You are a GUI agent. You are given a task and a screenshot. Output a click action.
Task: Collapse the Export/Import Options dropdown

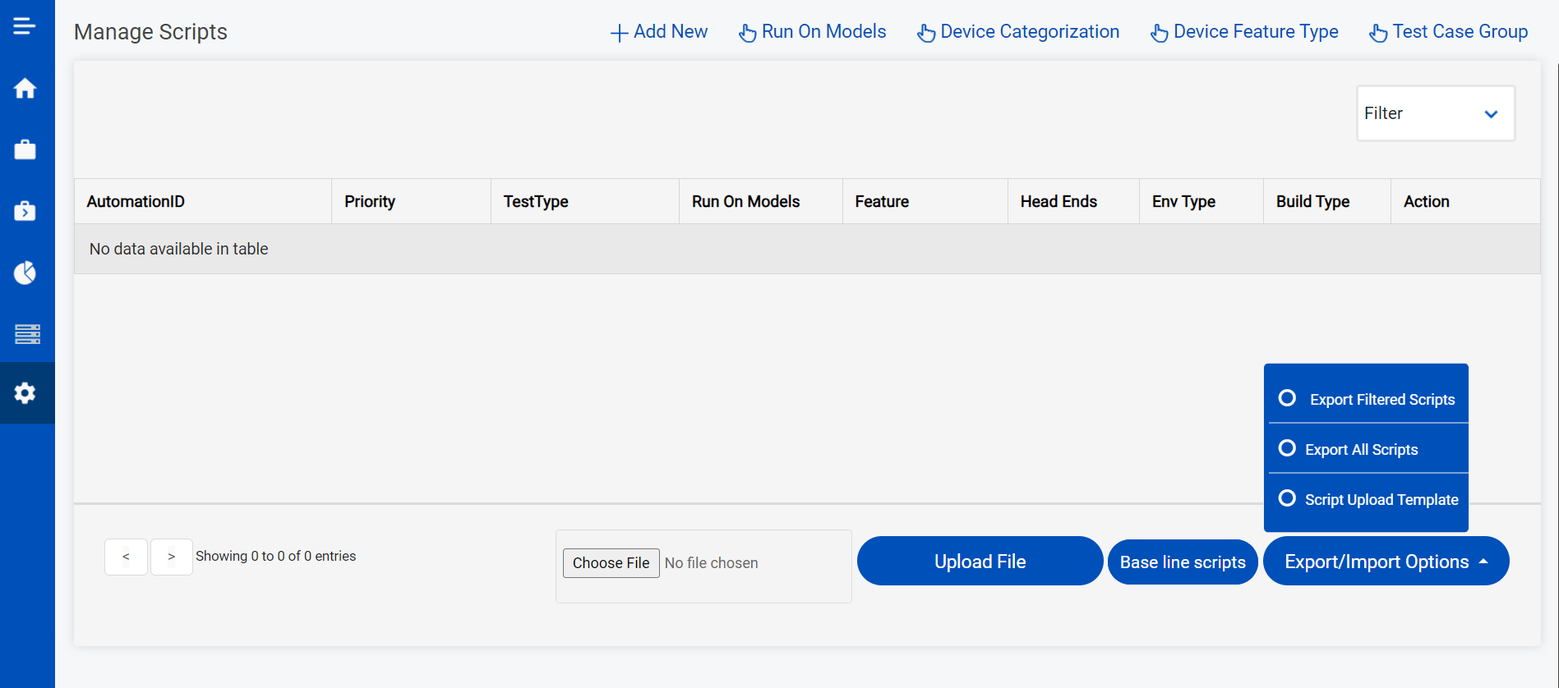[x=1386, y=562]
